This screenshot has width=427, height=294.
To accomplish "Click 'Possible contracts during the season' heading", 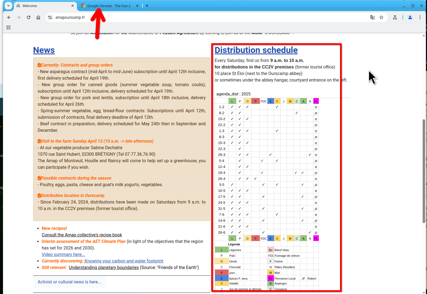I will pos(76,178).
